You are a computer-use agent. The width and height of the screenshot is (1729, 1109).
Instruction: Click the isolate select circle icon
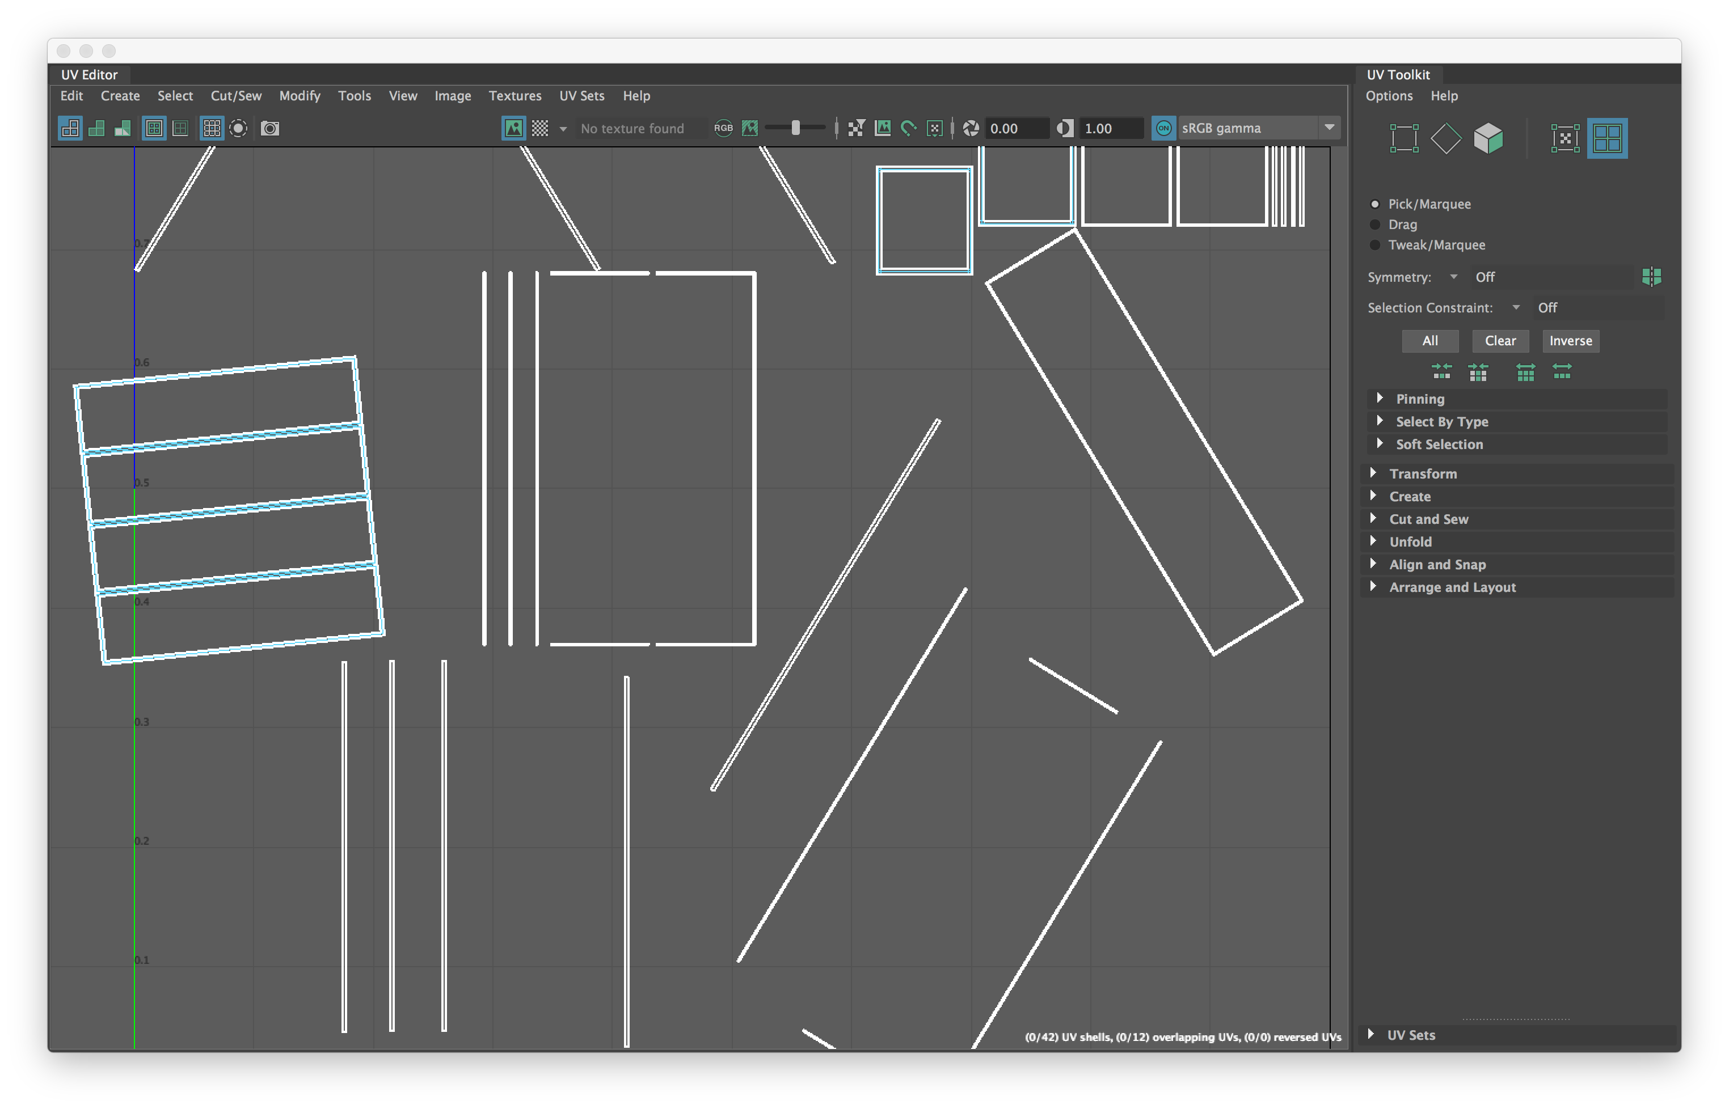[x=238, y=128]
